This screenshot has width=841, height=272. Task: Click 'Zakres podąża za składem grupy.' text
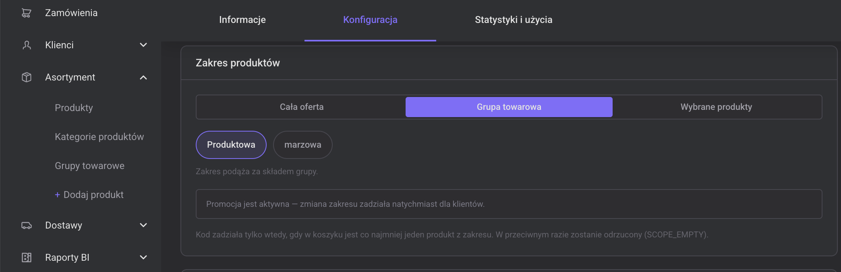coord(257,171)
